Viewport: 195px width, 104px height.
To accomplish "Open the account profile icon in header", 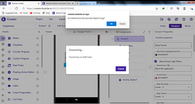I will (x=191, y=19).
